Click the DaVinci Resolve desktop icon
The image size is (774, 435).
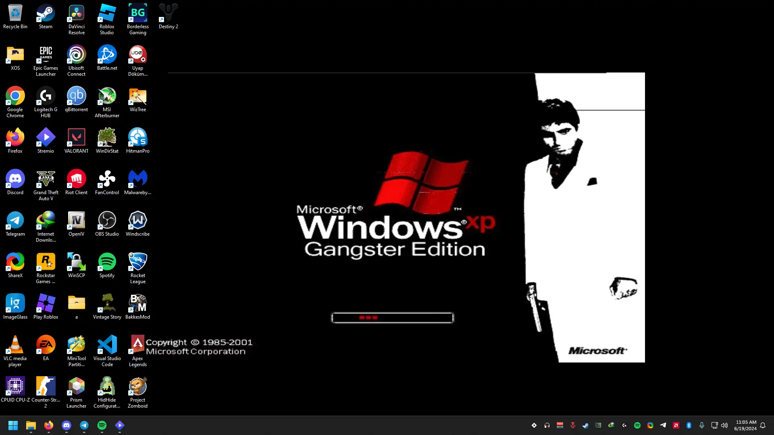tap(77, 20)
